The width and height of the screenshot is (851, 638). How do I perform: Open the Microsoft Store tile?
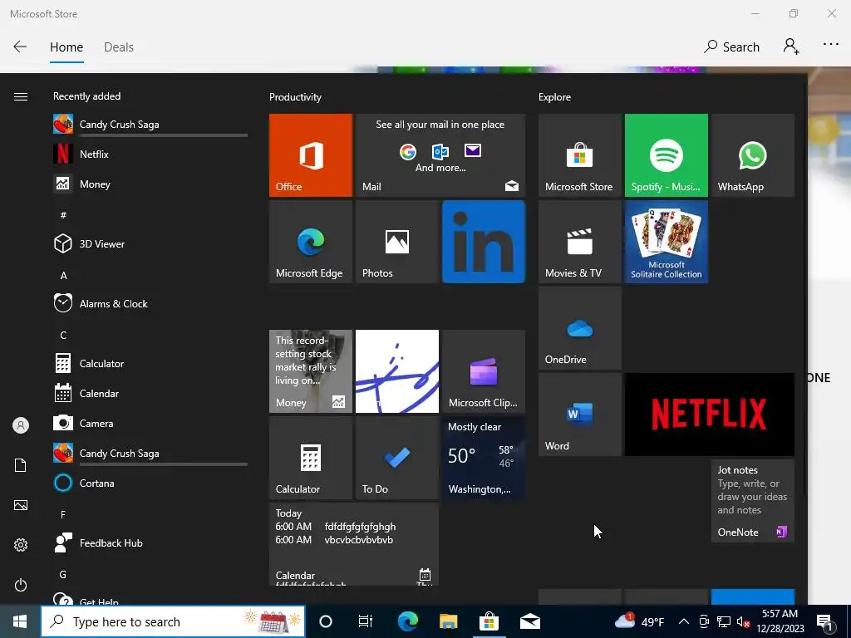(x=579, y=155)
